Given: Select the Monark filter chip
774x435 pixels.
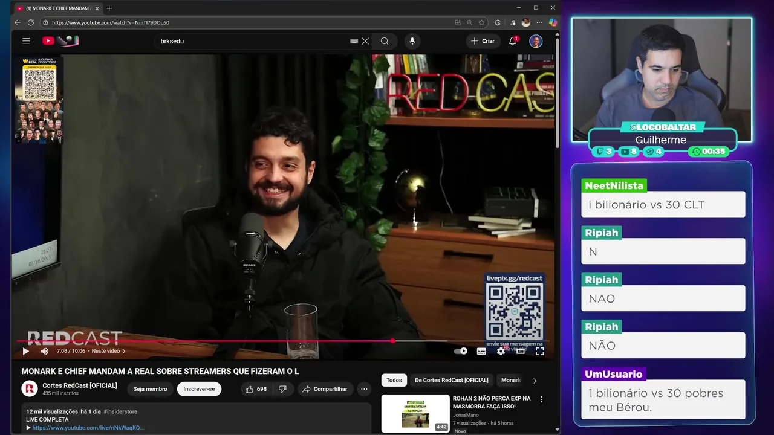Looking at the screenshot, I should [510, 380].
